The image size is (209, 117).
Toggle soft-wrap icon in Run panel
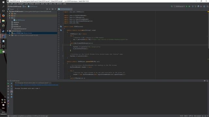coord(12,89)
